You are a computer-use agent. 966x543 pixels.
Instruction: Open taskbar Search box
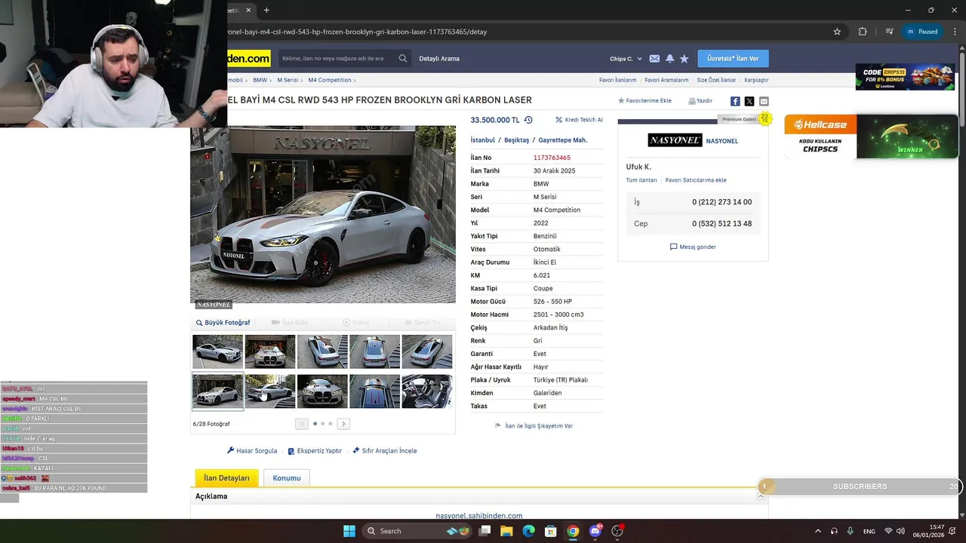[415, 531]
